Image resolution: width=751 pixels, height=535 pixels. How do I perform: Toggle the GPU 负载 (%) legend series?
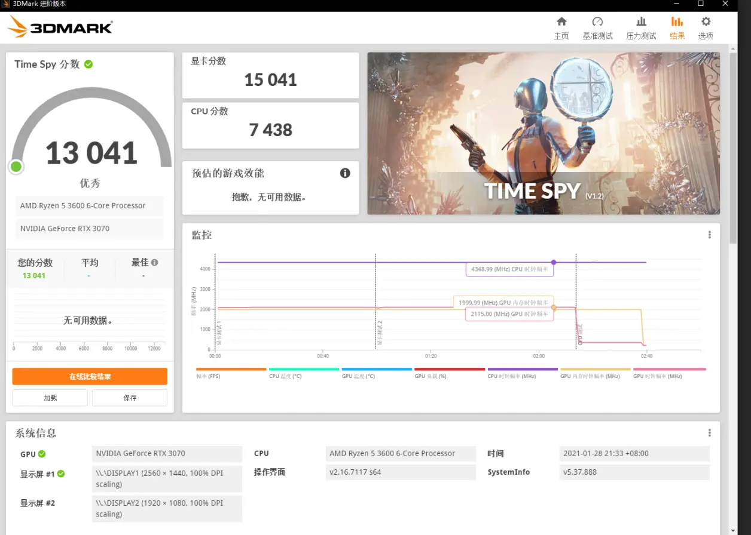(450, 373)
